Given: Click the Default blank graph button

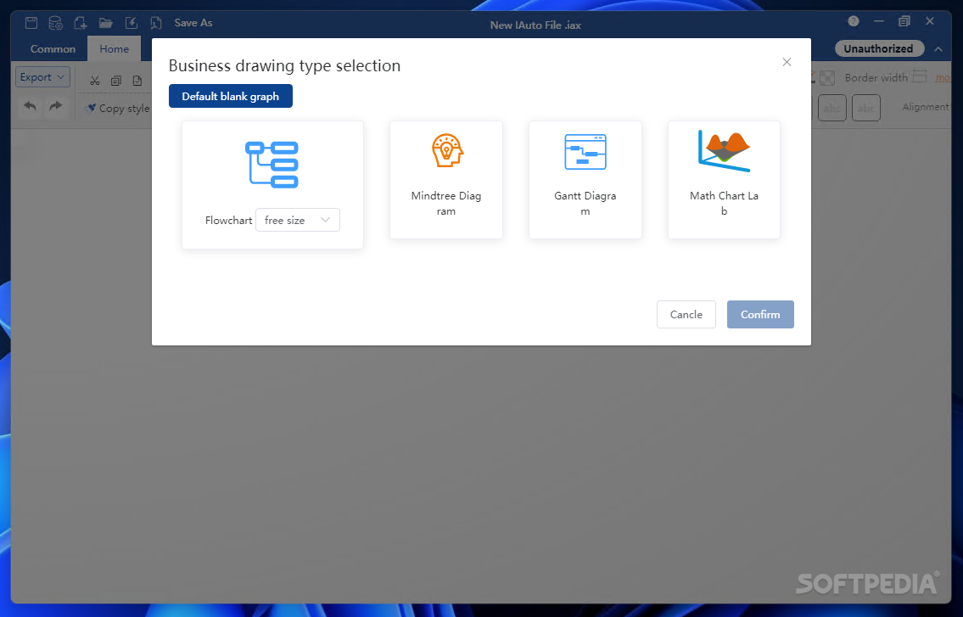Looking at the screenshot, I should pyautogui.click(x=230, y=96).
